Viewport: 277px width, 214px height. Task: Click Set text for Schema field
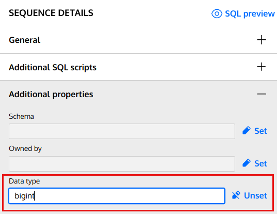tap(261, 131)
